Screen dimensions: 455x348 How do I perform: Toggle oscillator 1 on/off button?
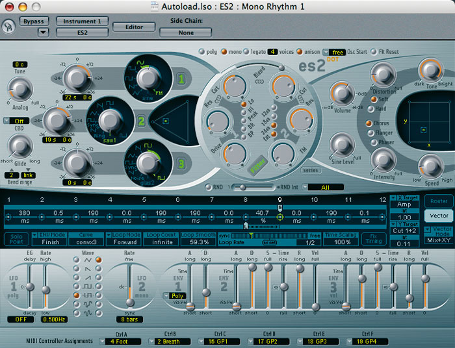181,80
